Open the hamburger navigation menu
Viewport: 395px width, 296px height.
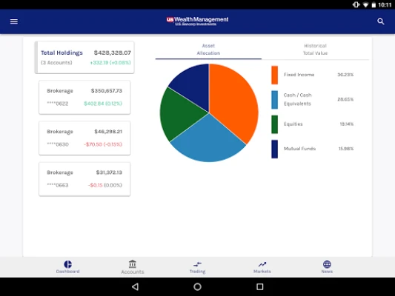click(x=14, y=21)
